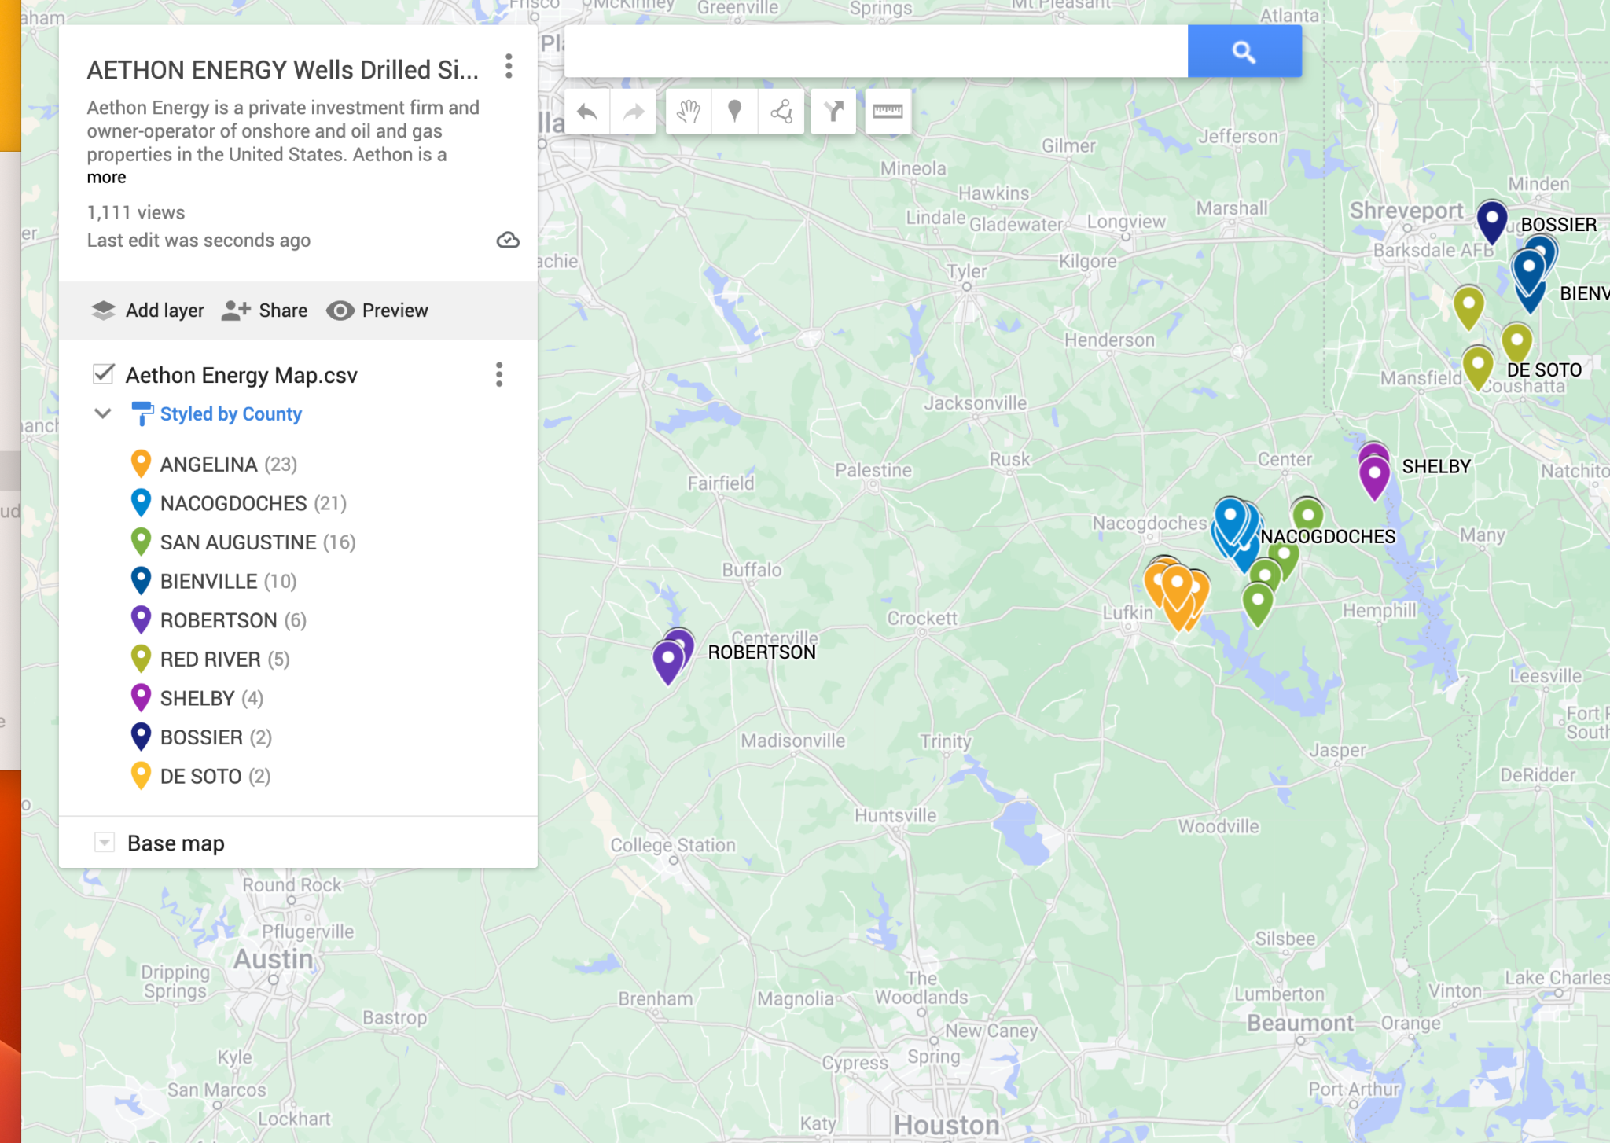Click the blue search magnifier button
The height and width of the screenshot is (1143, 1610).
pyautogui.click(x=1244, y=52)
